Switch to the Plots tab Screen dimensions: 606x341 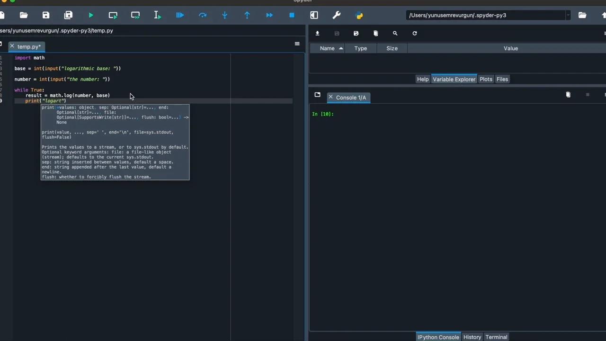click(486, 79)
